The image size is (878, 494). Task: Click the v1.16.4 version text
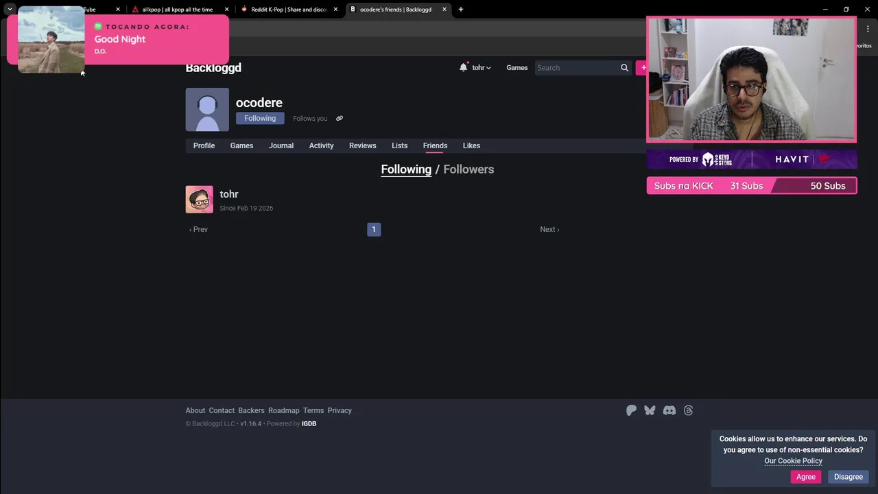pyautogui.click(x=250, y=424)
